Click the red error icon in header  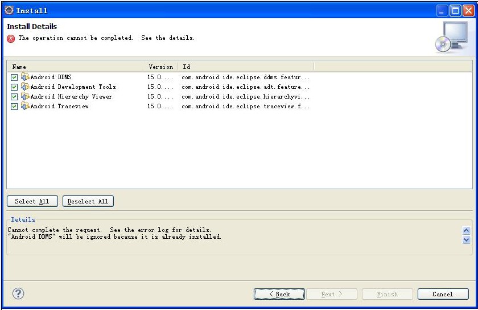click(11, 39)
